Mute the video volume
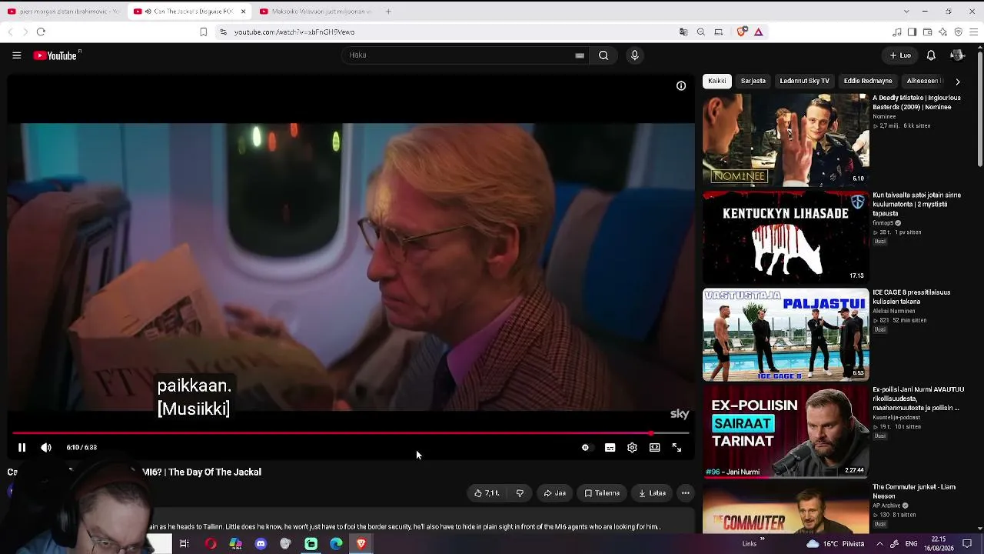This screenshot has height=554, width=984. click(46, 447)
